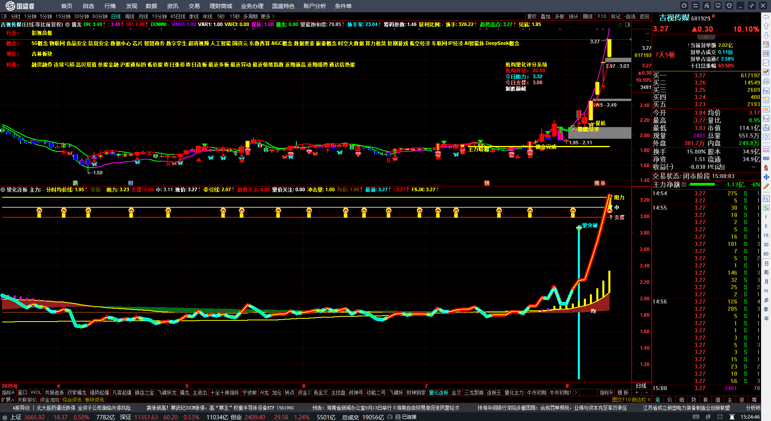Open the F10 info icon in right sidebar
This screenshot has width=771, height=421.
[766, 91]
